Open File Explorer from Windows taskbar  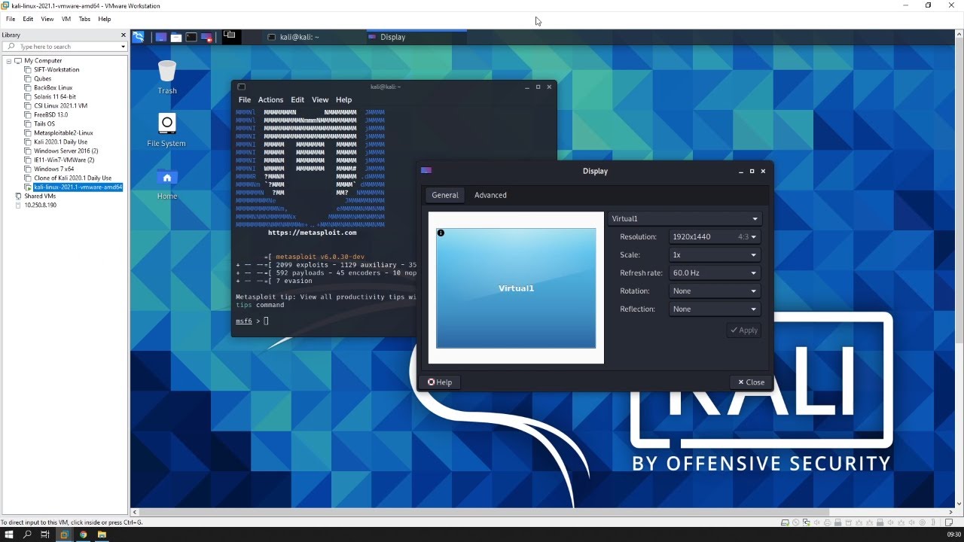click(x=101, y=534)
